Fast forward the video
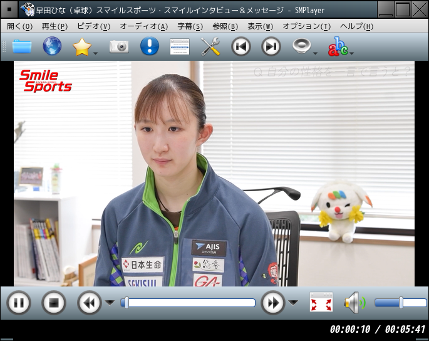The width and height of the screenshot is (429, 341). click(x=273, y=303)
